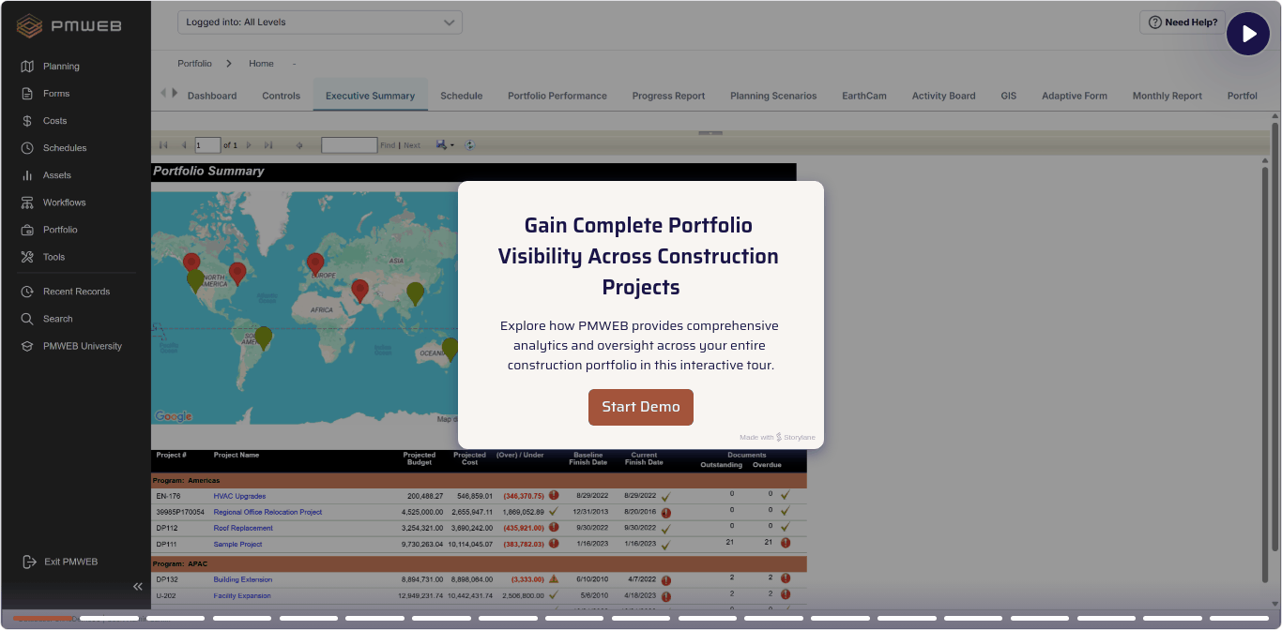Switch to the Dashboard tab
This screenshot has height=630, width=1282.
click(x=212, y=96)
